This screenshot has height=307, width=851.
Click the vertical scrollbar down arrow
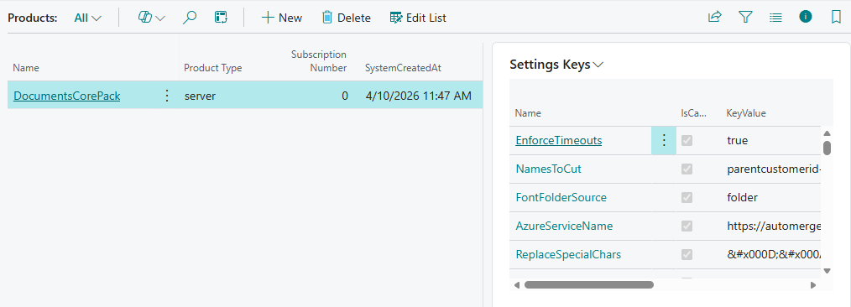(828, 270)
